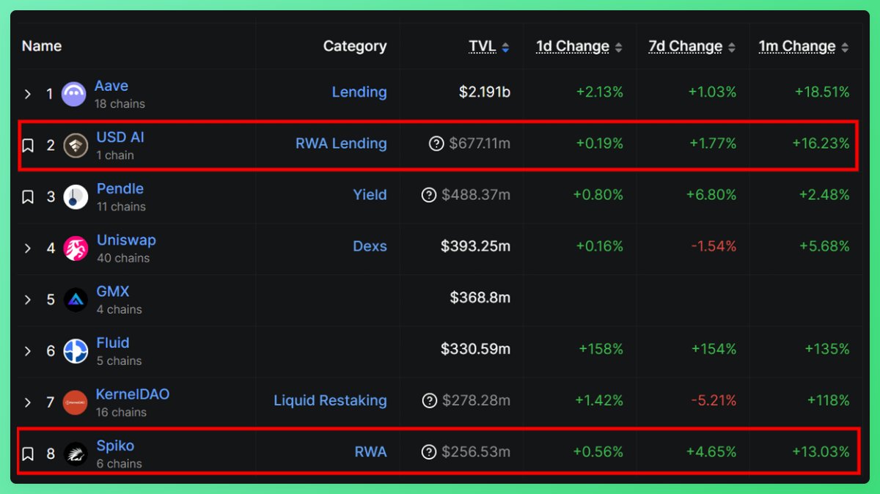The image size is (880, 494).
Task: Click the question mark icon beside Pendle's TVL
Action: click(429, 195)
